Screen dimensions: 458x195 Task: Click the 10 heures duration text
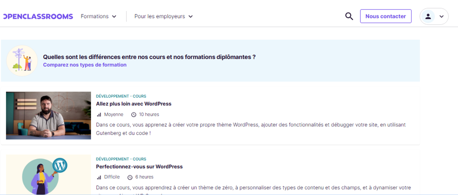[149, 115]
